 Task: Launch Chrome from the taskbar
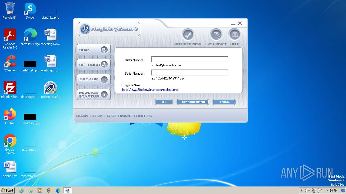pyautogui.click(x=49, y=190)
